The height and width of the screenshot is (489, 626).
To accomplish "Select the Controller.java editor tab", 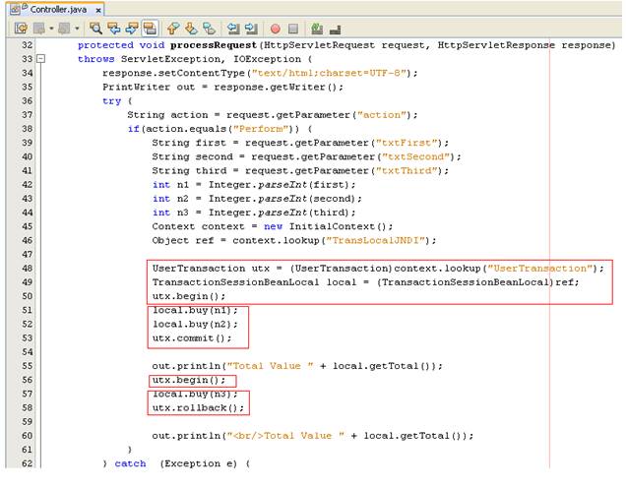I will (x=55, y=9).
